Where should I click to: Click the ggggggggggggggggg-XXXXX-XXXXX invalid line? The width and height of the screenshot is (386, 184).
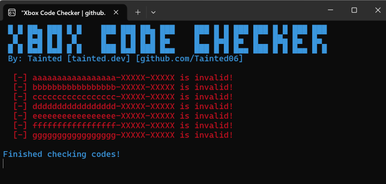(x=123, y=135)
